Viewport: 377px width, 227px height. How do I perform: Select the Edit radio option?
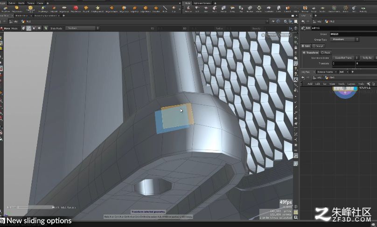click(x=306, y=46)
